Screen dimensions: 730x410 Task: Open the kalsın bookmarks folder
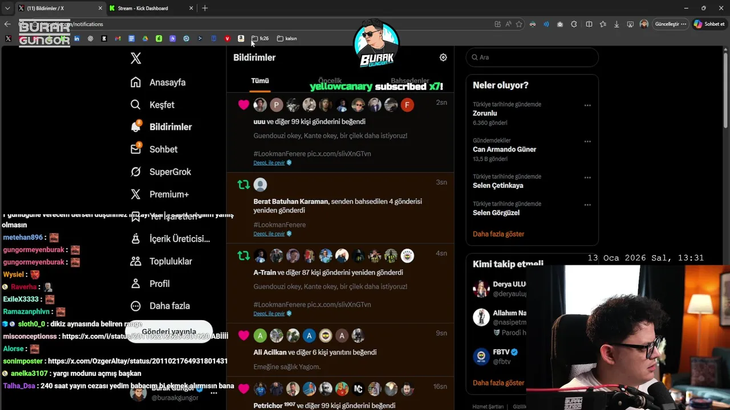click(x=287, y=39)
